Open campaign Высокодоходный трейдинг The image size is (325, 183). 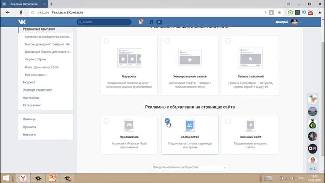[x=48, y=44]
